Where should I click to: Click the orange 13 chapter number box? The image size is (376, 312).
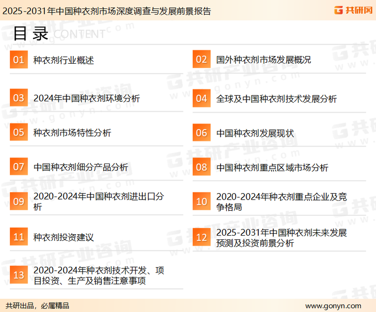(x=19, y=275)
